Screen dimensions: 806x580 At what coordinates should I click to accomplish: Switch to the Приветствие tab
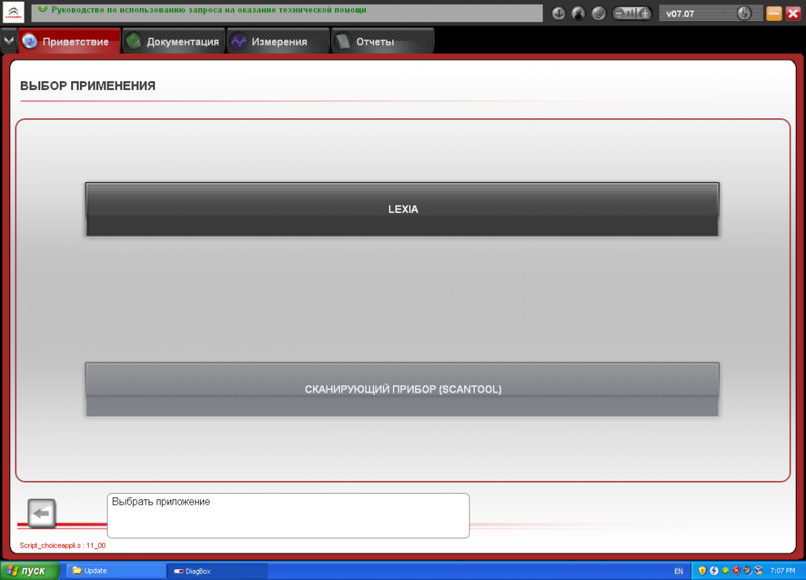[69, 41]
